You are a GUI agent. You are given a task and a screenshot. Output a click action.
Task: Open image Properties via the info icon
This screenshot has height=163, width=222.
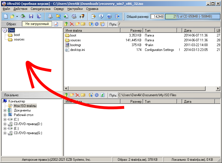pyautogui.click(x=101, y=16)
